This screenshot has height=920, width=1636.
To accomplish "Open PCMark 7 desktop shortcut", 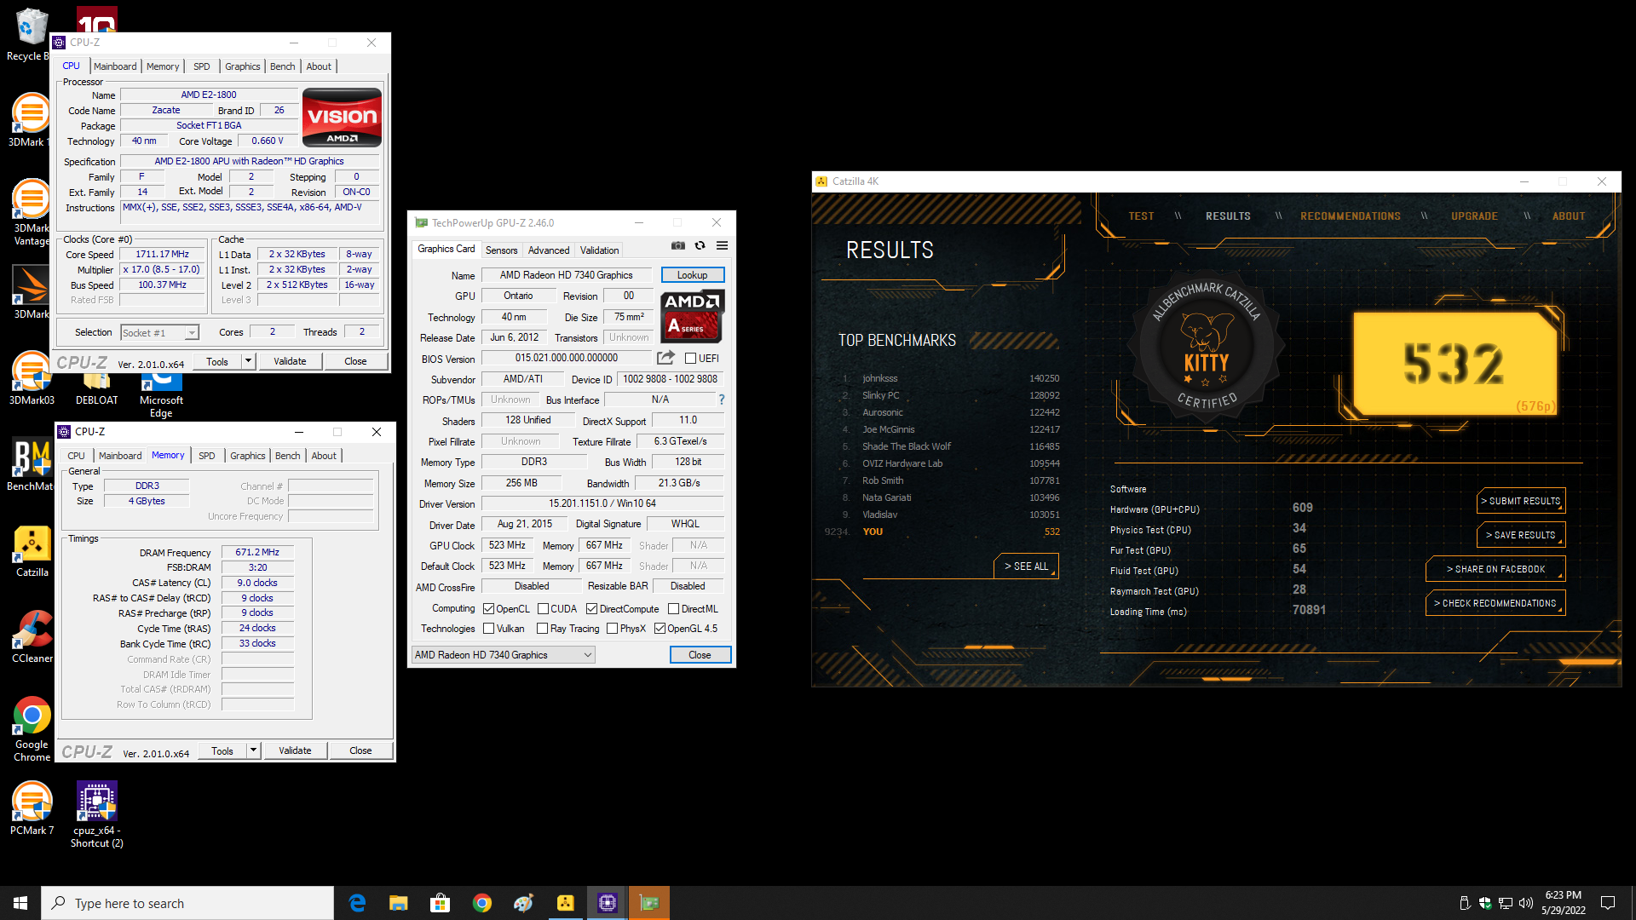I will [32, 808].
